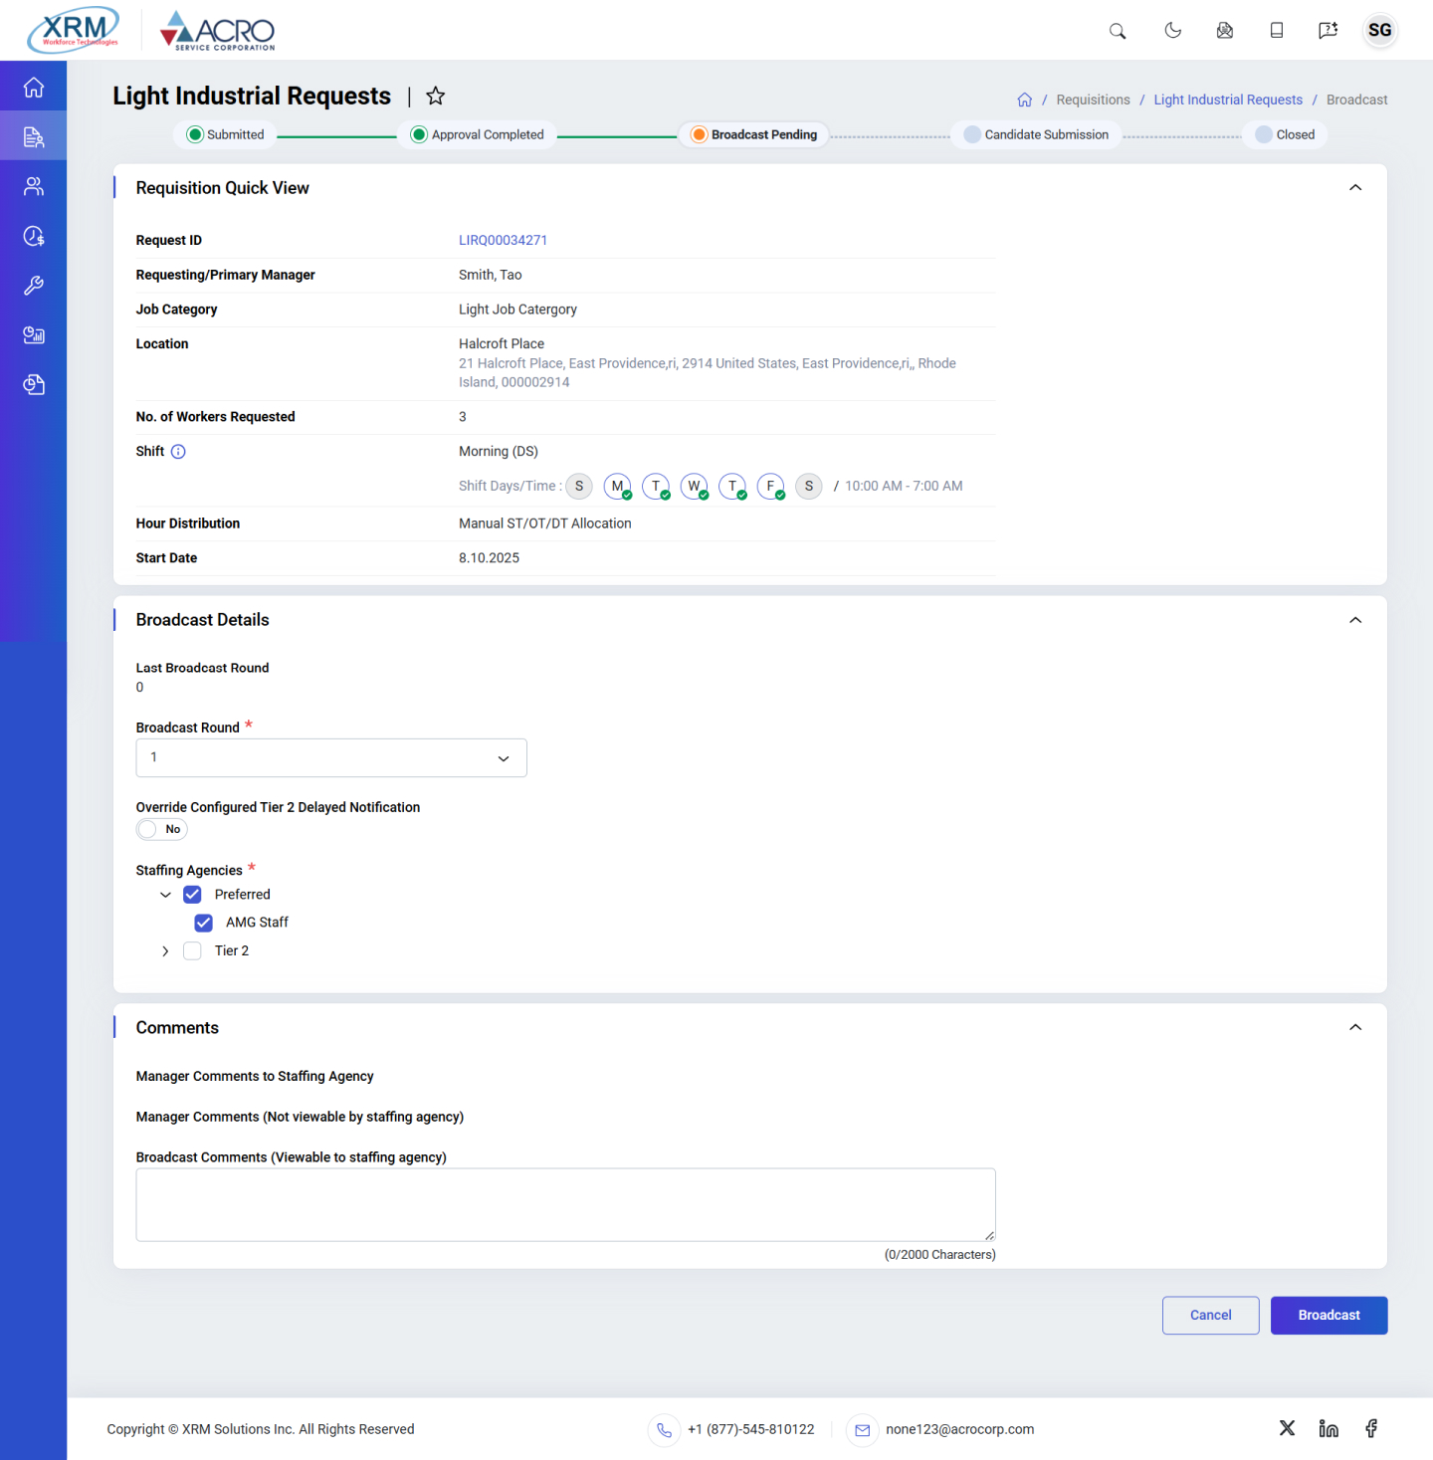Go to Light Industrial Requests breadcrumb
1433x1460 pixels.
point(1227,100)
